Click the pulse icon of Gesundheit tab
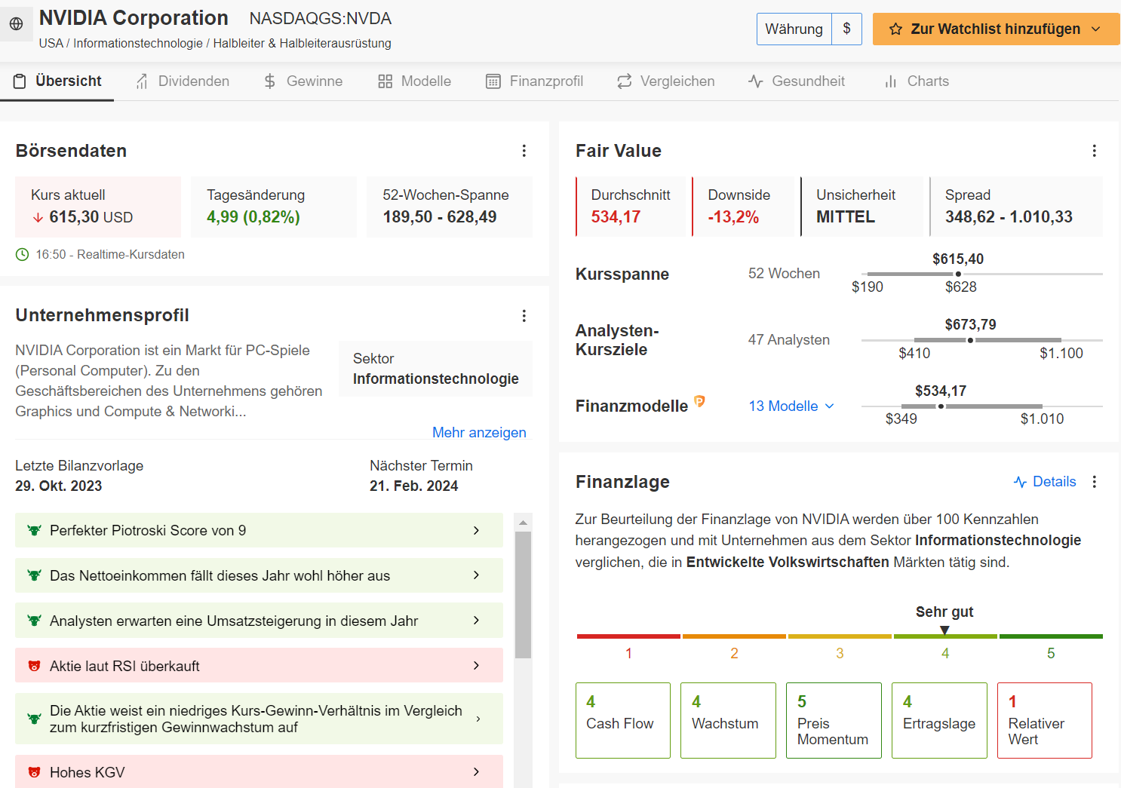Image resolution: width=1121 pixels, height=788 pixels. click(x=756, y=81)
